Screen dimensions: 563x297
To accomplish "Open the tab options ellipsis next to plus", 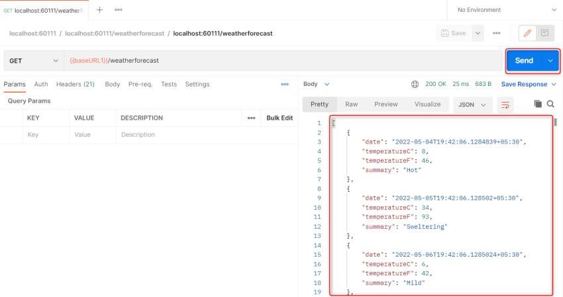I will click(x=119, y=10).
